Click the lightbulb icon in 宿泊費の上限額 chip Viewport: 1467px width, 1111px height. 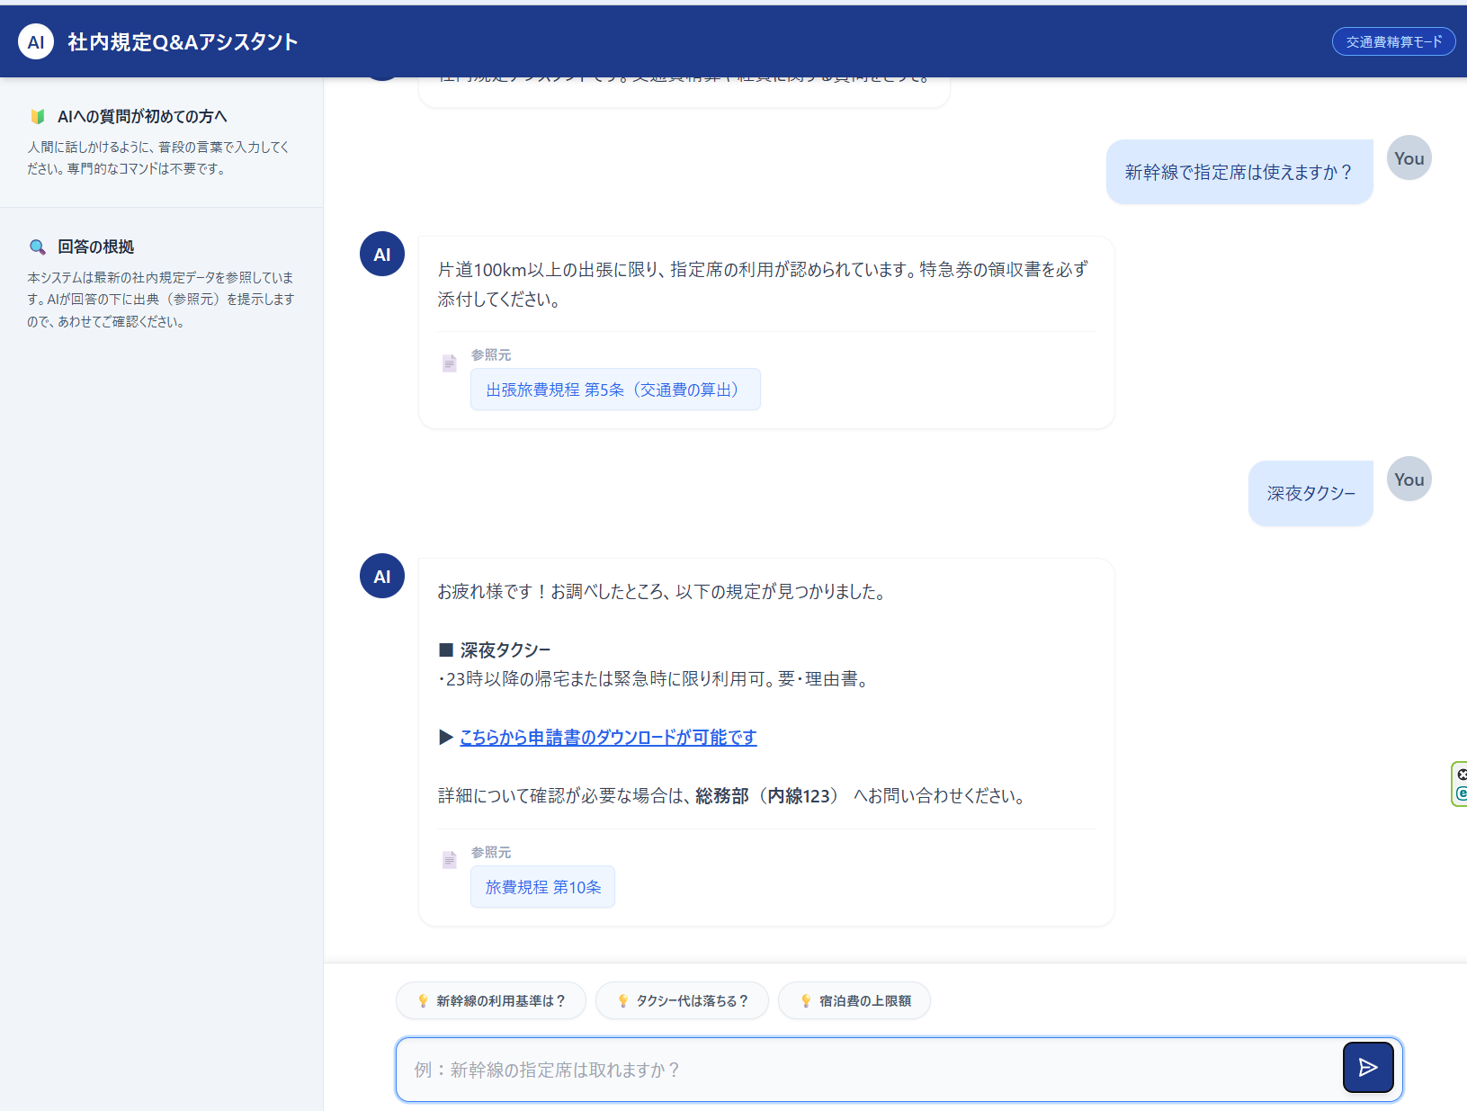[x=806, y=1000]
